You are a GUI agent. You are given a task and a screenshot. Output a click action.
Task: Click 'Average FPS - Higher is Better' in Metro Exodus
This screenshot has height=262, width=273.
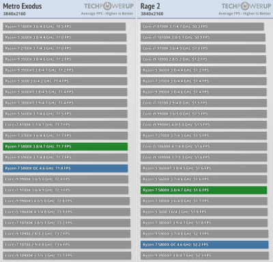pos(107,14)
